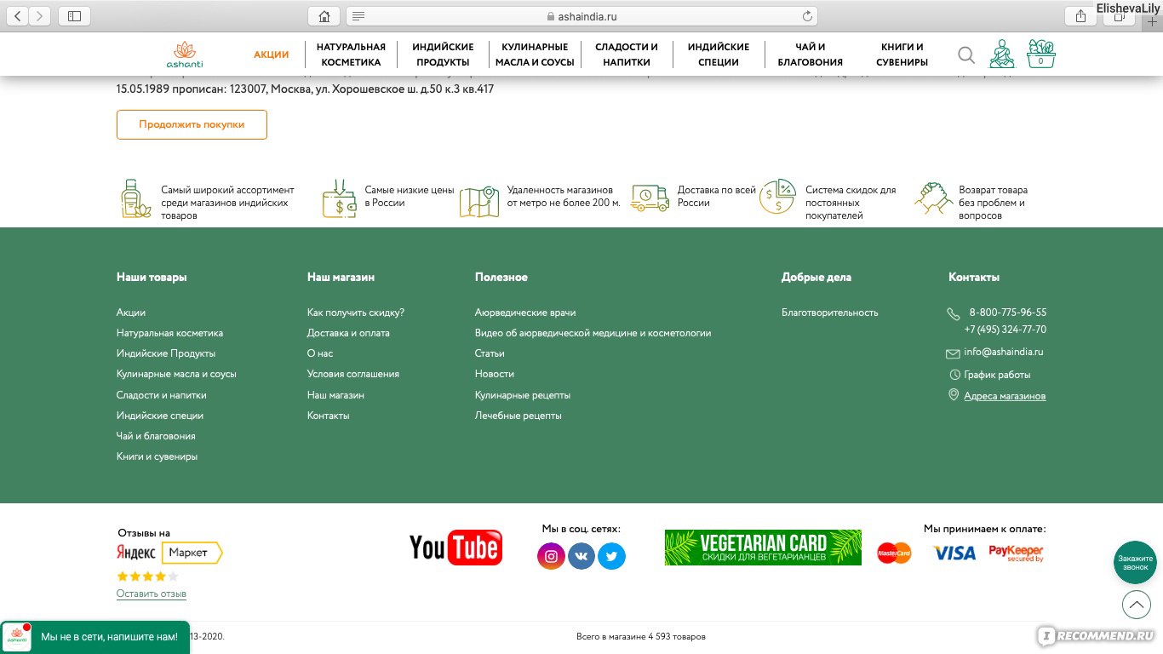Toggle the Safari sidebar button
The width and height of the screenshot is (1163, 654).
(75, 16)
